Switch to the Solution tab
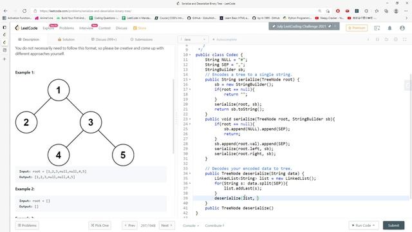Viewport: 412px width, 232px height. tap(66, 39)
